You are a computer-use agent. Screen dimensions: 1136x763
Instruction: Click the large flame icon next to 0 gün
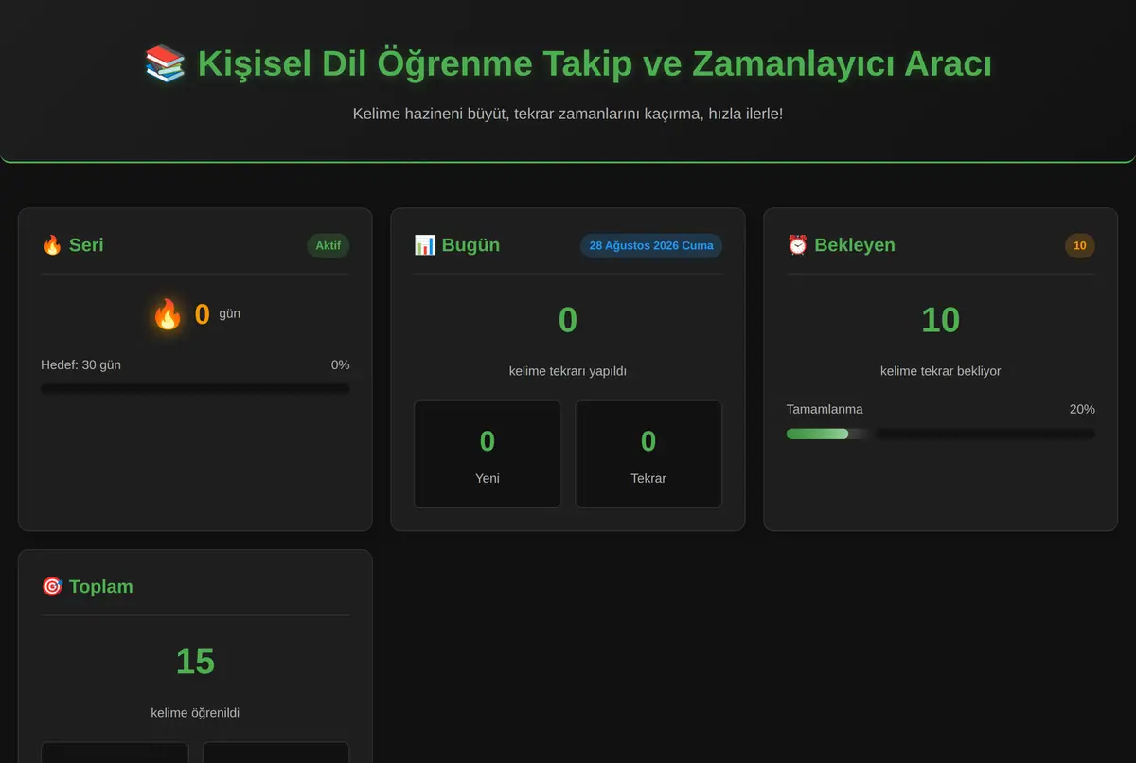[168, 314]
